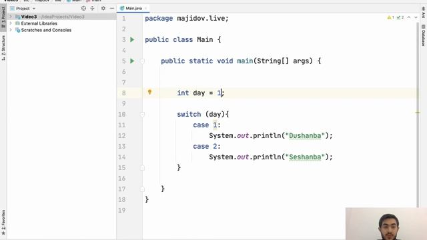
Task: Click the Video3 module folder icon
Action: click(x=18, y=17)
